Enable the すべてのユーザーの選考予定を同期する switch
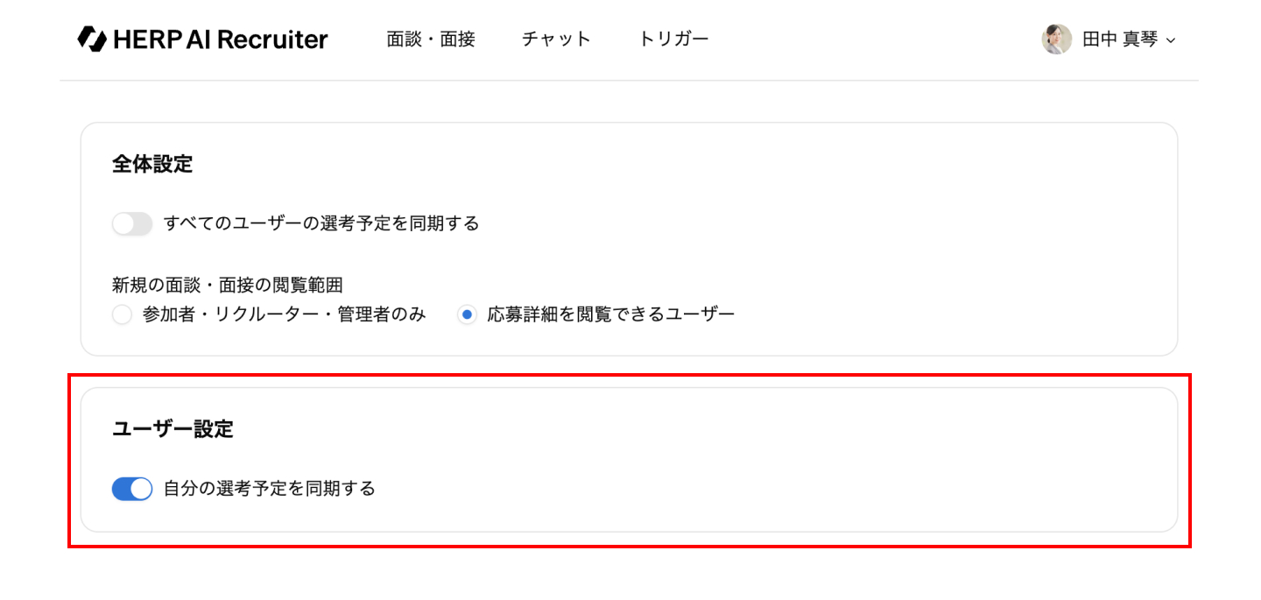Screen dimensions: 1261x600 [x=132, y=223]
